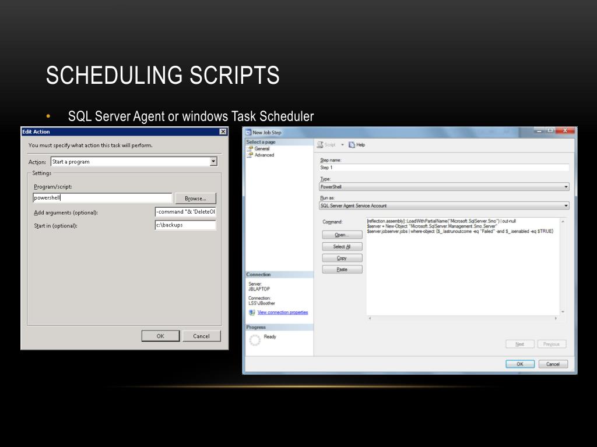Click the Start in field with c:\backups
Screen dimensions: 597x447
pyautogui.click(x=185, y=225)
